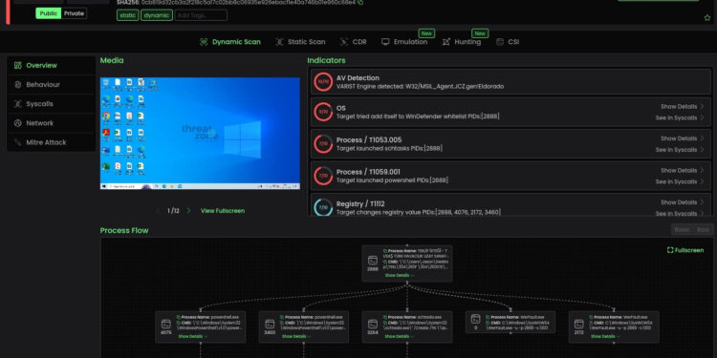Viewport: 717px width, 358px height.
Task: Open the Hunting tab
Action: (462, 42)
